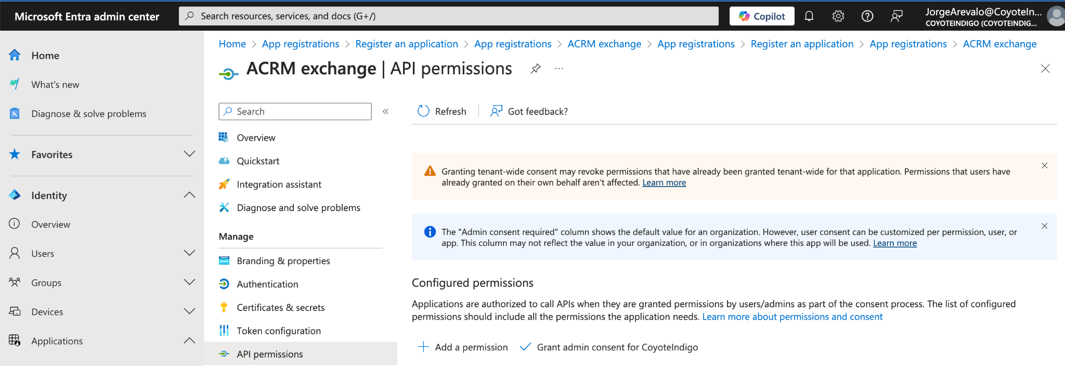
Task: Open Certificates & secrets page
Action: 280,307
